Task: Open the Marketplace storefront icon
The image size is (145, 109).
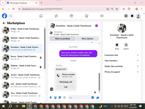Action: click(87, 16)
